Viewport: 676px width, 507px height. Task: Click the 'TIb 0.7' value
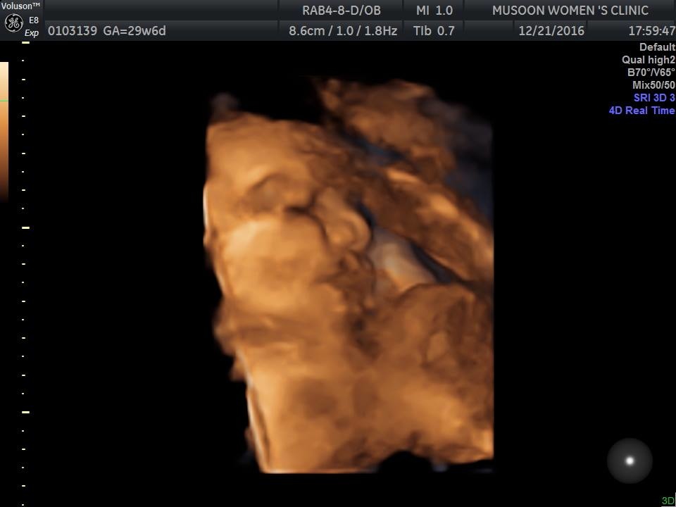click(x=434, y=30)
